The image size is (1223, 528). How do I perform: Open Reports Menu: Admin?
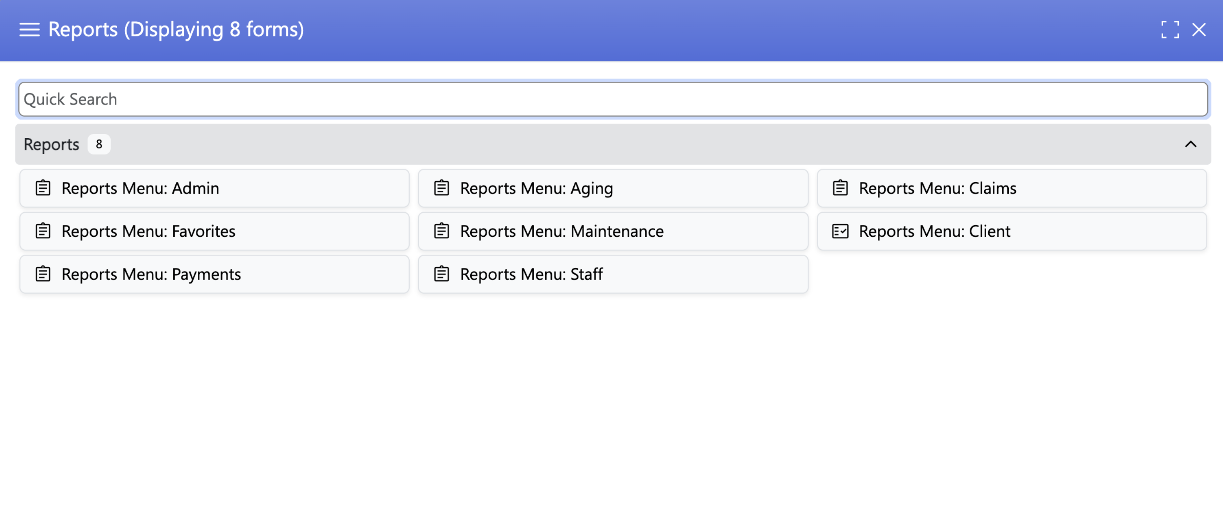pos(214,188)
